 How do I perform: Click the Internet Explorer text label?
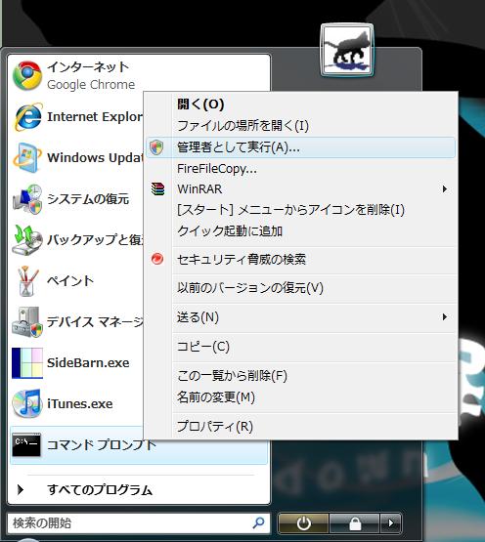tap(95, 117)
